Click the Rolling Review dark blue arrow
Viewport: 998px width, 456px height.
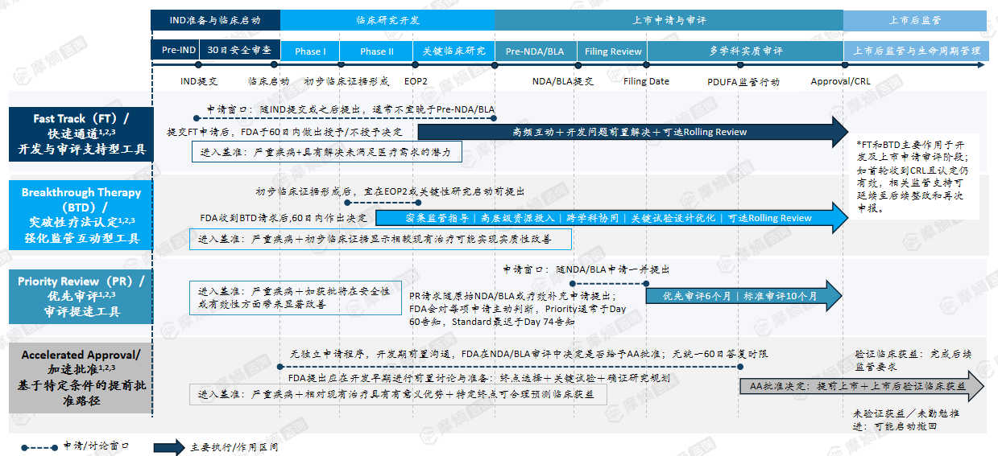633,132
